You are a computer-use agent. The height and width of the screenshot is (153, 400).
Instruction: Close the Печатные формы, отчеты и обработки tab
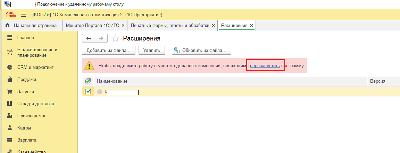(213, 26)
